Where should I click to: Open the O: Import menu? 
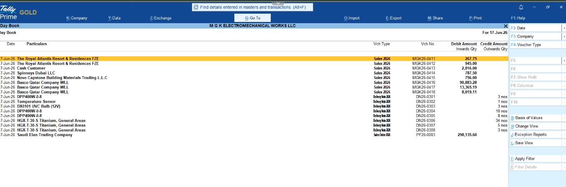pyautogui.click(x=352, y=18)
